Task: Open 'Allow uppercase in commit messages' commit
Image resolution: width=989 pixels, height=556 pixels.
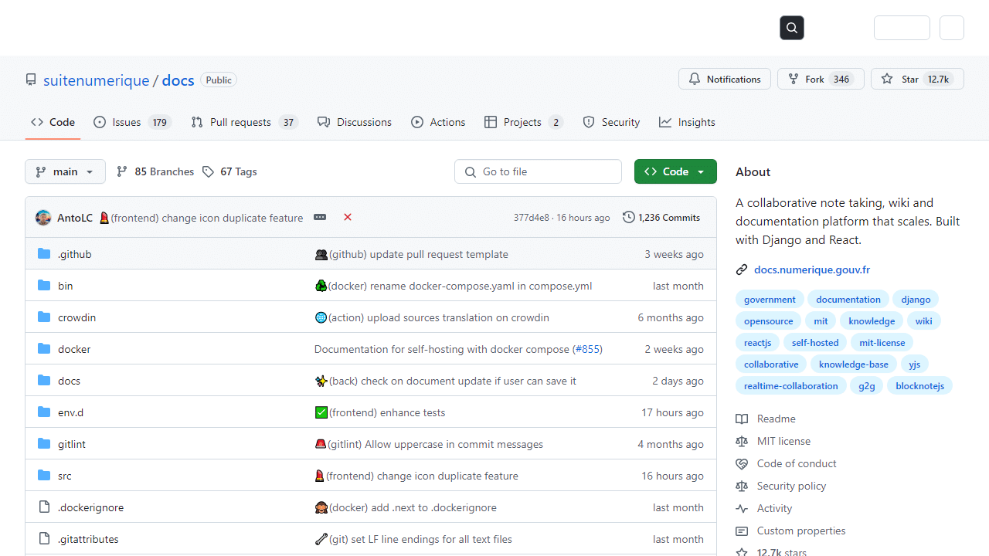Action: (x=436, y=444)
